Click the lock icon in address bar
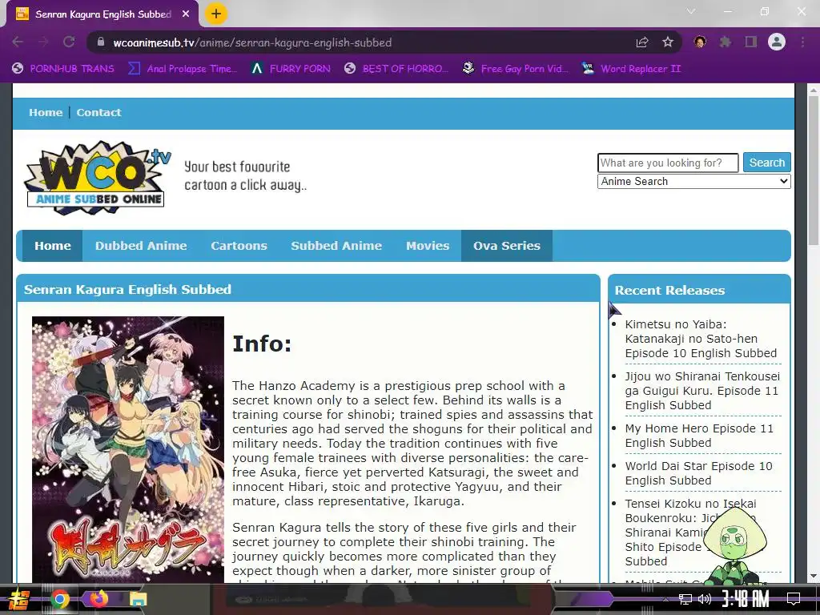This screenshot has width=820, height=615. coord(101,42)
